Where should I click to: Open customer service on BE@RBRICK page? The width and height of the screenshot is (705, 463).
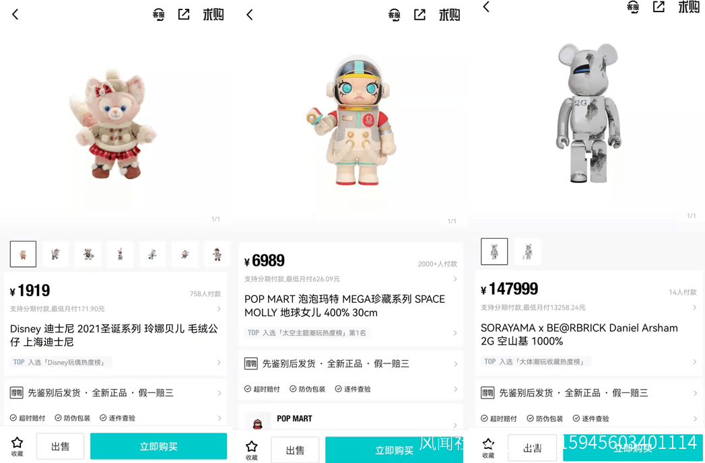(632, 7)
